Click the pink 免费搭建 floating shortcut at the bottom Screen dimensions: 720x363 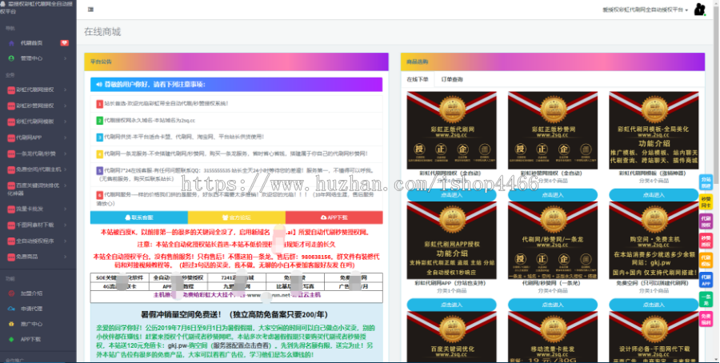tap(706, 319)
